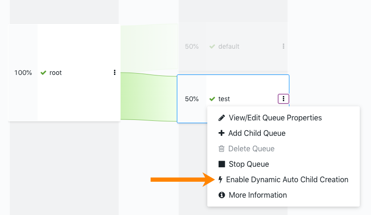The width and height of the screenshot is (371, 215).
Task: Click the green checkmark next to root
Action: click(x=43, y=73)
